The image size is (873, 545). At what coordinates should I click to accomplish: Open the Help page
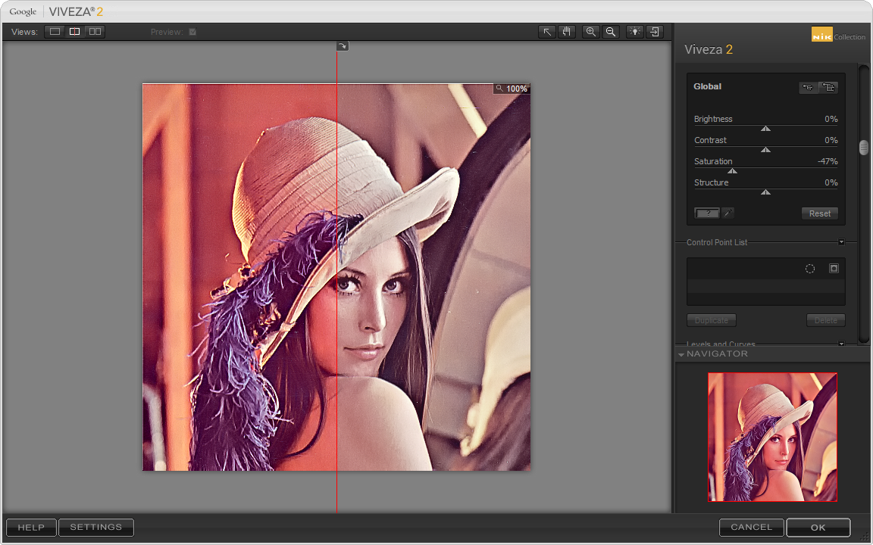pyautogui.click(x=31, y=527)
